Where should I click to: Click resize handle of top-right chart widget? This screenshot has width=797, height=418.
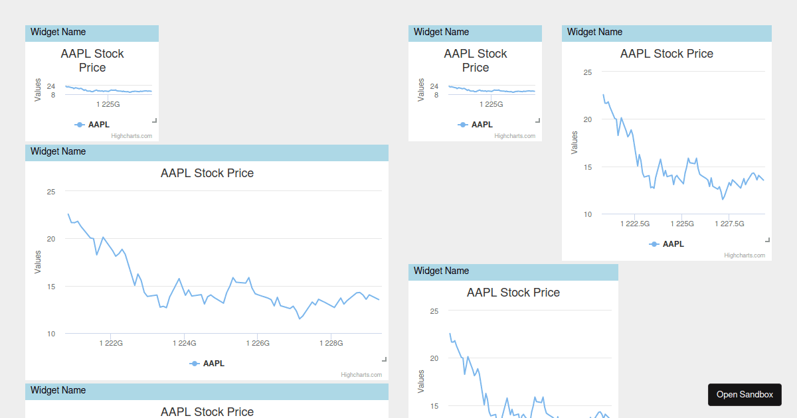click(768, 240)
